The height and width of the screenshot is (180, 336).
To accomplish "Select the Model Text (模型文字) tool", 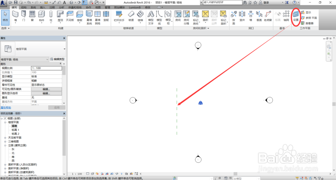I will pos(151,17).
